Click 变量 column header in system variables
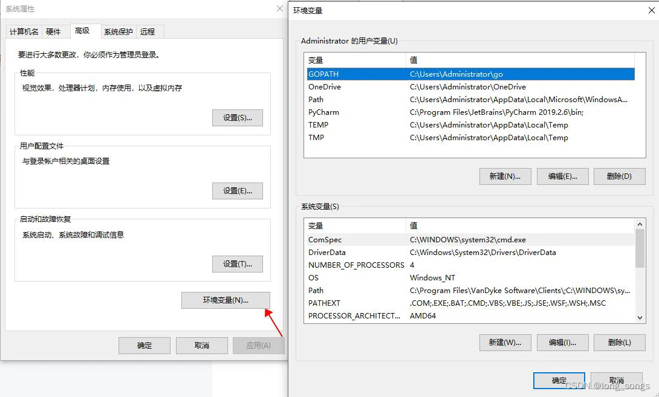 (x=355, y=225)
